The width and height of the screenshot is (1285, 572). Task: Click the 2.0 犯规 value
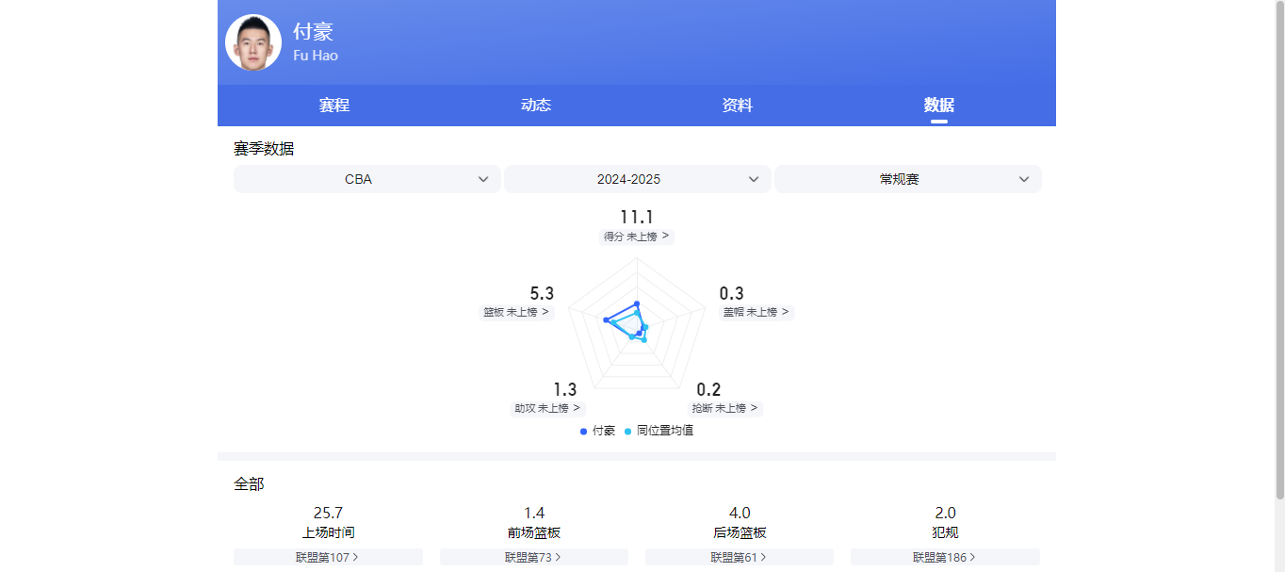[945, 513]
